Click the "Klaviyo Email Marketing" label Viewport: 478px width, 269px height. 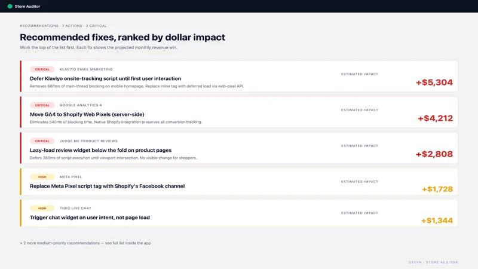(86, 69)
